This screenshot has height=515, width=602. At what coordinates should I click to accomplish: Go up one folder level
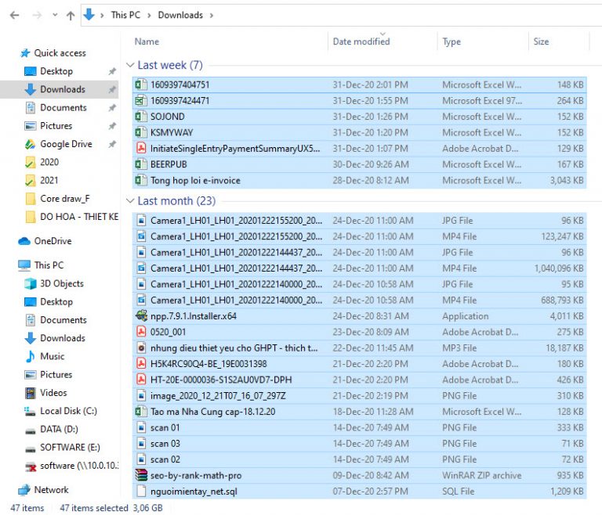click(71, 16)
